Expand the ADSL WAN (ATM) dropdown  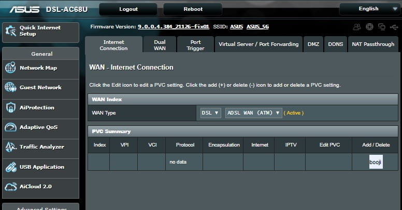click(253, 112)
